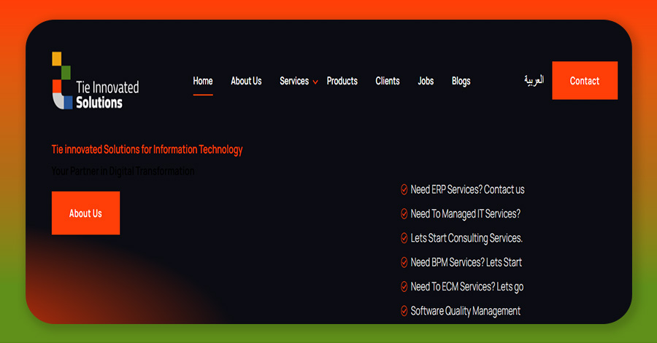
Task: Navigate to the Products page
Action: 342,81
